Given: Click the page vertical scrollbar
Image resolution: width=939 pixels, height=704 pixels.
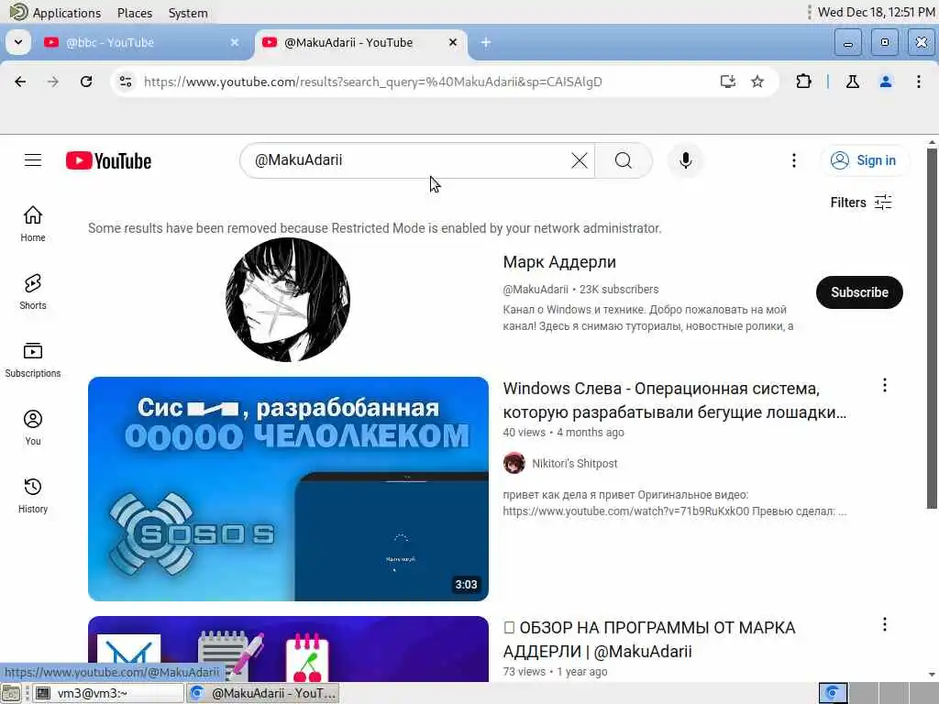Looking at the screenshot, I should tap(932, 329).
